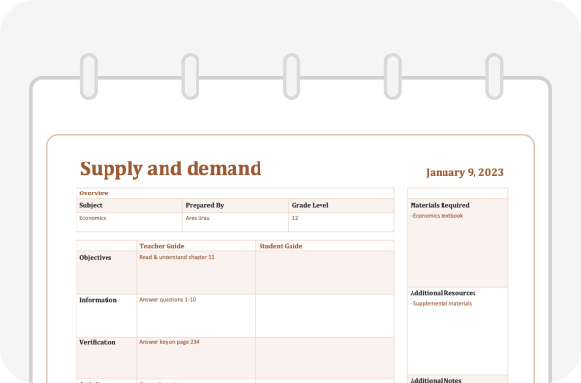Select the 'Grade Level' column header
Image resolution: width=581 pixels, height=383 pixels.
(310, 205)
